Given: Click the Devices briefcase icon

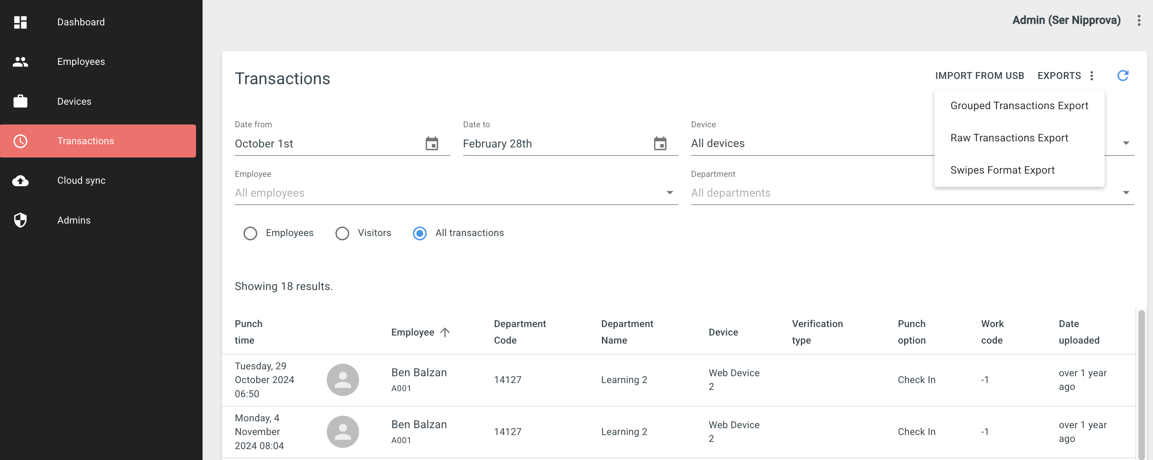Looking at the screenshot, I should [x=20, y=101].
